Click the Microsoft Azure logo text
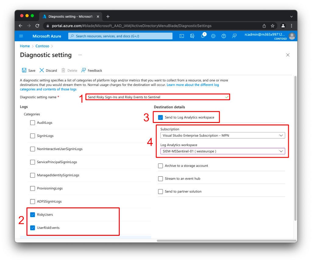 (x=47, y=36)
